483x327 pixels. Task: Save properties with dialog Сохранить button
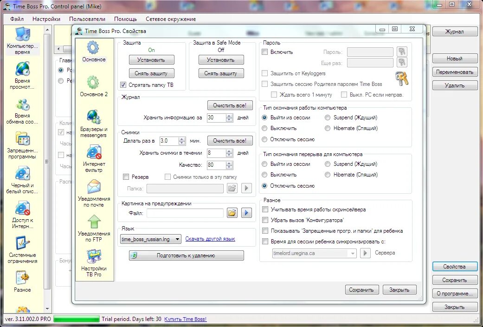point(361,290)
